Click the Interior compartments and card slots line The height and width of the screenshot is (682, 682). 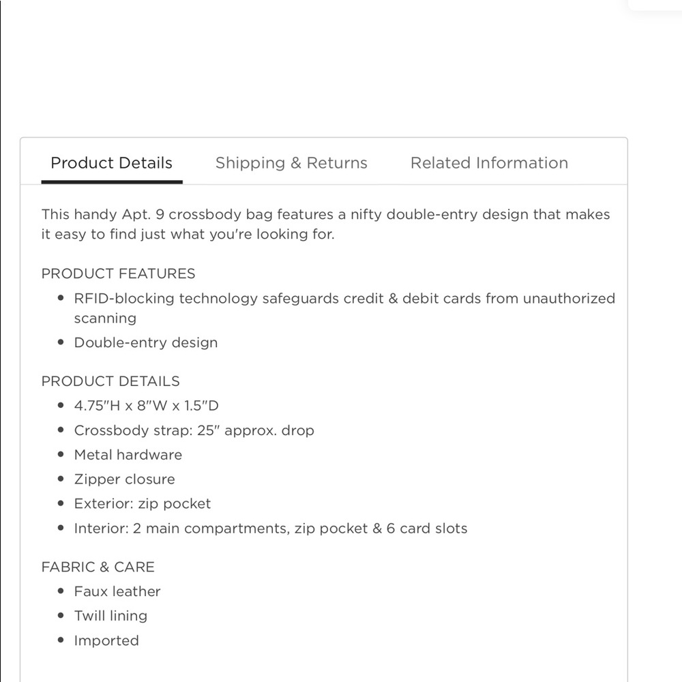(271, 529)
